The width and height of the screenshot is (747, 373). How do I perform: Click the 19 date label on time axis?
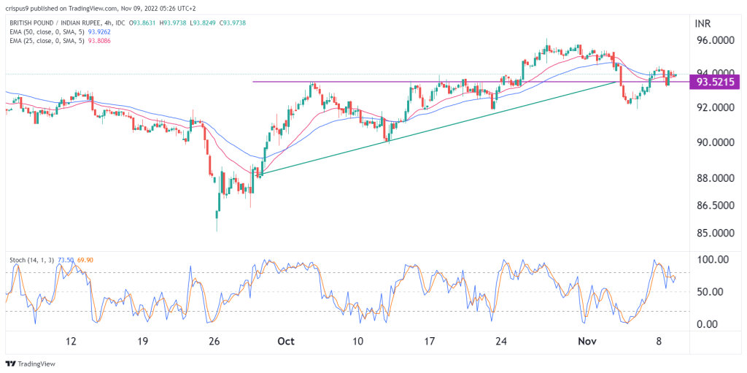pyautogui.click(x=142, y=342)
